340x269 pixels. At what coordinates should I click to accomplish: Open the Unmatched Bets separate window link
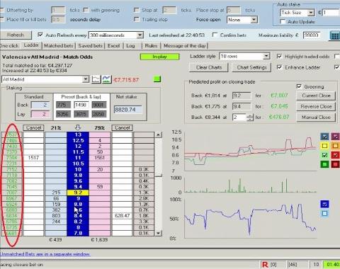pyautogui.click(x=45, y=254)
